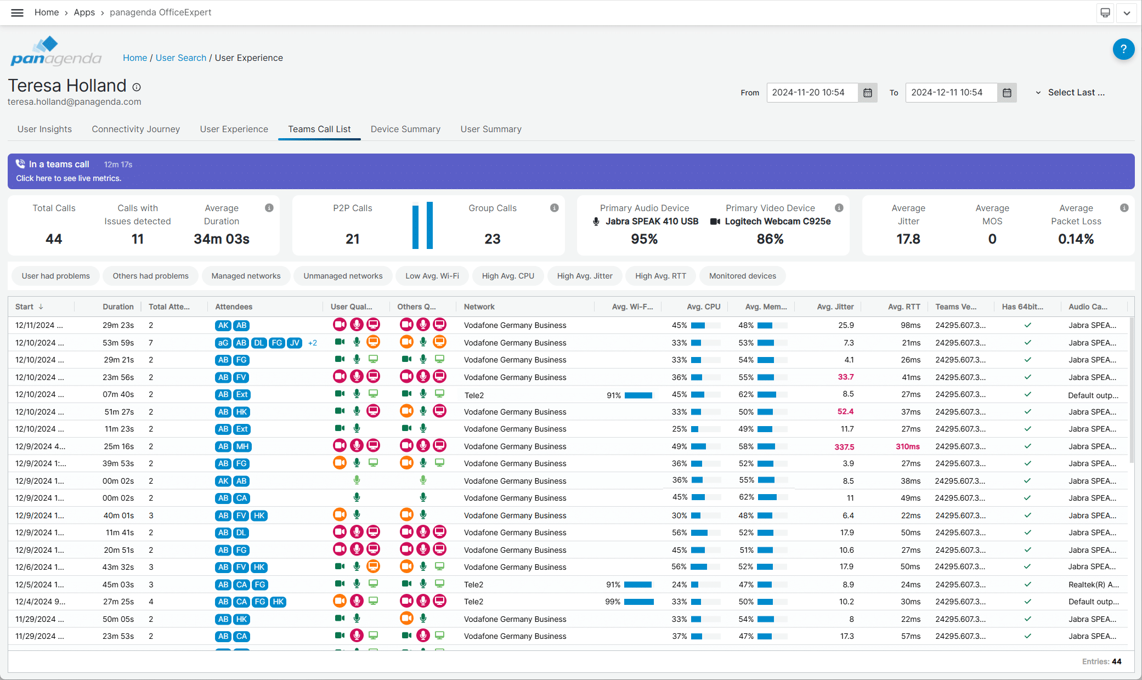Open the To date calendar picker
Screen dimensions: 1142x680
(1007, 93)
